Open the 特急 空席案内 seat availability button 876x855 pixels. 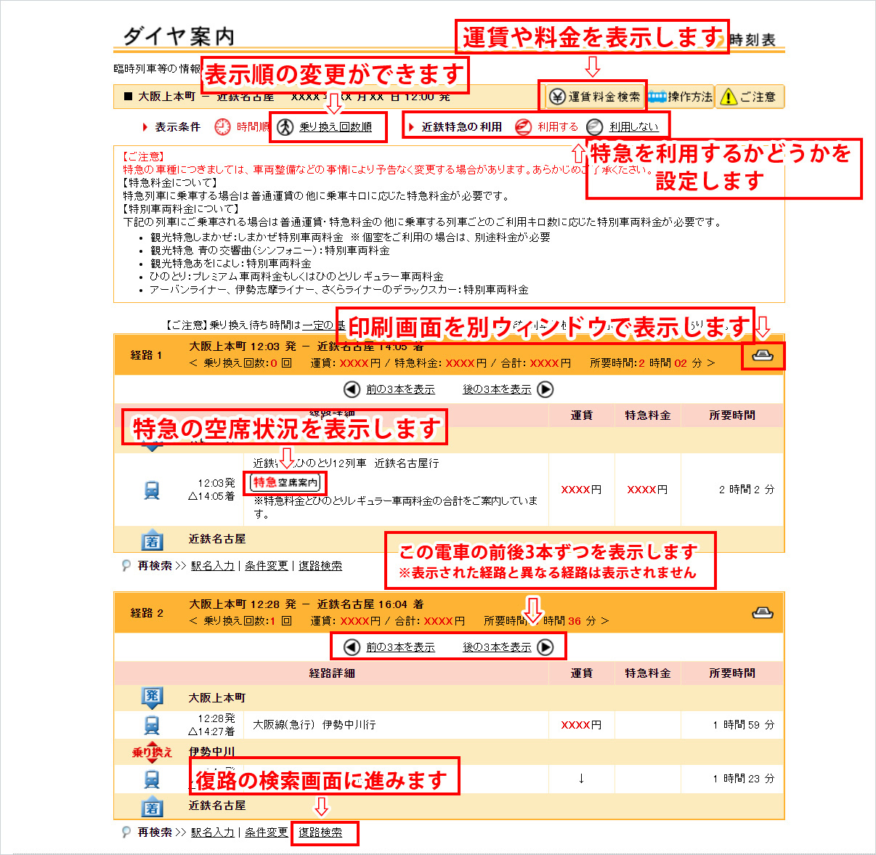285,482
